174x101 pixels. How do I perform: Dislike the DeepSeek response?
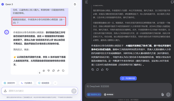click(x=107, y=70)
